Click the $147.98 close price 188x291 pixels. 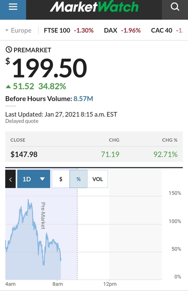pos(24,154)
